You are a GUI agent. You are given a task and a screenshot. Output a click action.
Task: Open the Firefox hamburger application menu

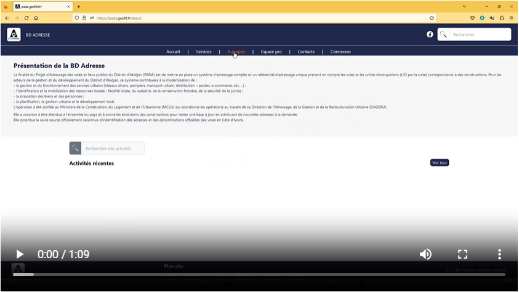click(x=512, y=18)
